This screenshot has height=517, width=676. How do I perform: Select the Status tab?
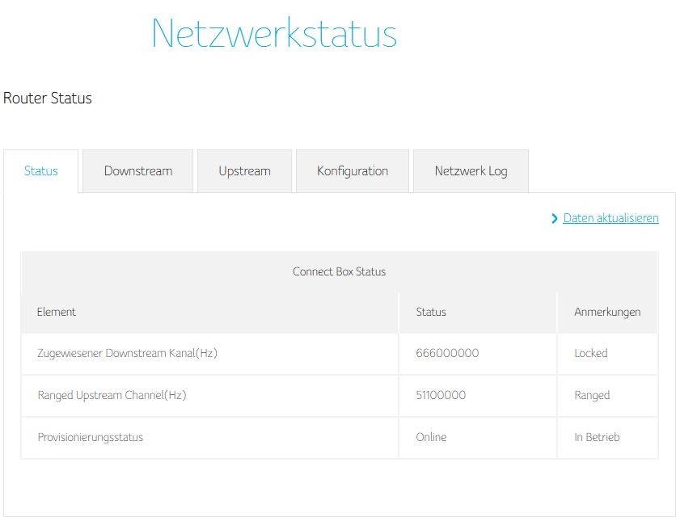click(x=41, y=171)
